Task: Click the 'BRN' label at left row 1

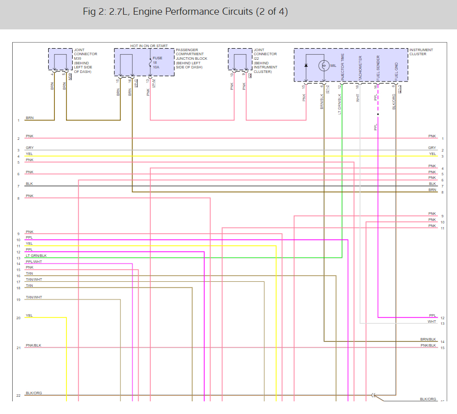Action: tap(29, 118)
